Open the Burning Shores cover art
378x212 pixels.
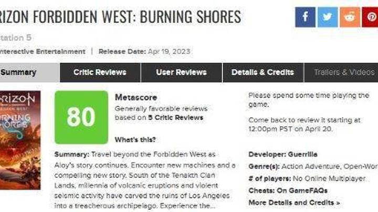[20, 140]
